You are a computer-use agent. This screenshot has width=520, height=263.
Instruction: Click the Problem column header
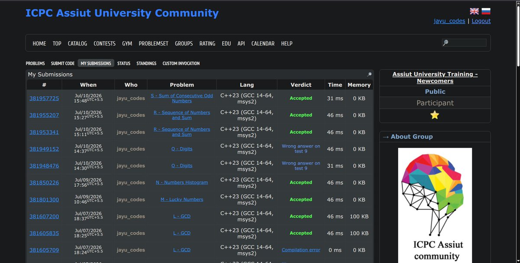[182, 85]
